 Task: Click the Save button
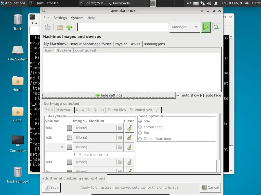[51, 187]
